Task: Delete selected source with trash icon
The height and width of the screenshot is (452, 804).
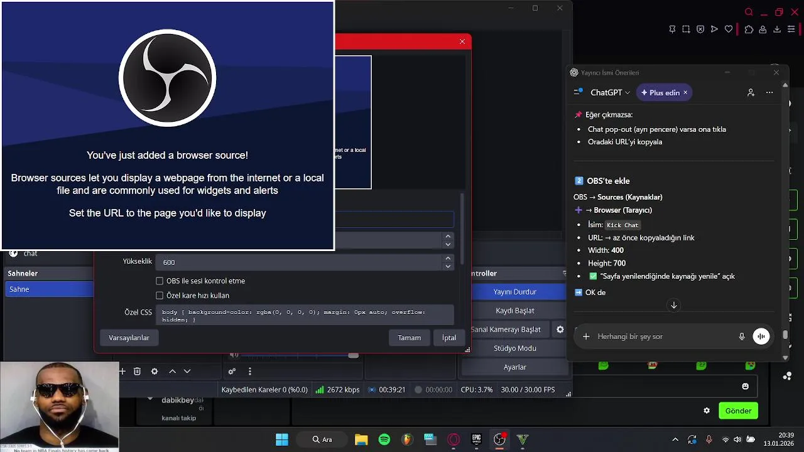Action: tap(137, 372)
